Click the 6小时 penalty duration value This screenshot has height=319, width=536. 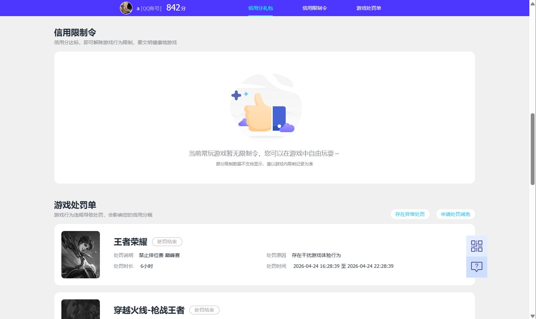(147, 266)
